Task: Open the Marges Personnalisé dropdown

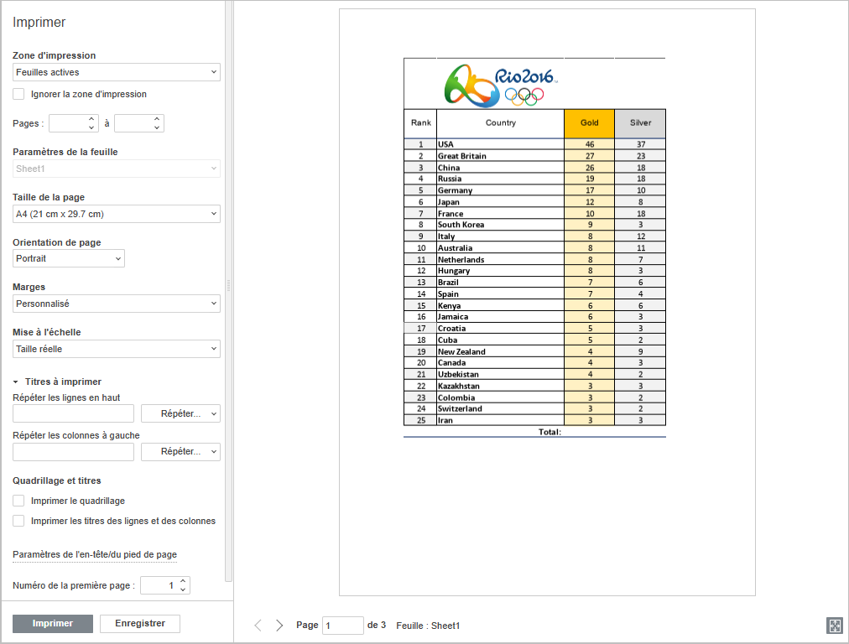Action: [117, 304]
